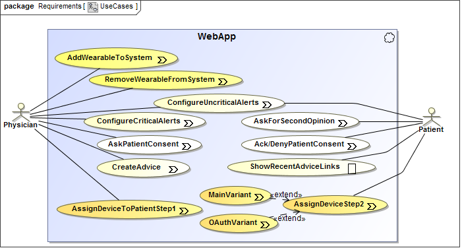Select the ShowRecentAdviceLinks use case label
Screen dimensions: 462x248
coord(295,166)
